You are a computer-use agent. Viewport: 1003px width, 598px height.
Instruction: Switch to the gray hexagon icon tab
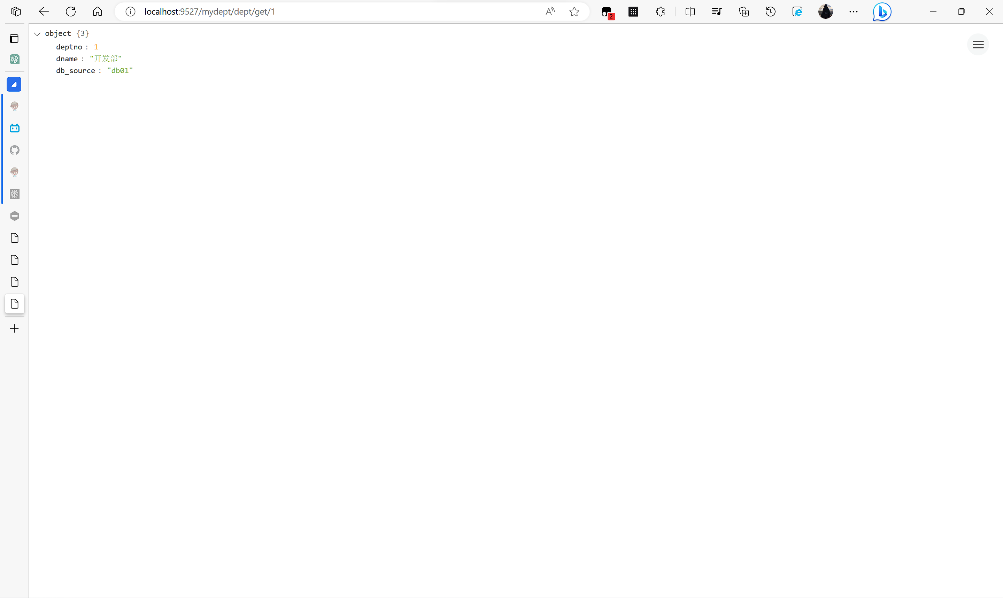tap(15, 216)
